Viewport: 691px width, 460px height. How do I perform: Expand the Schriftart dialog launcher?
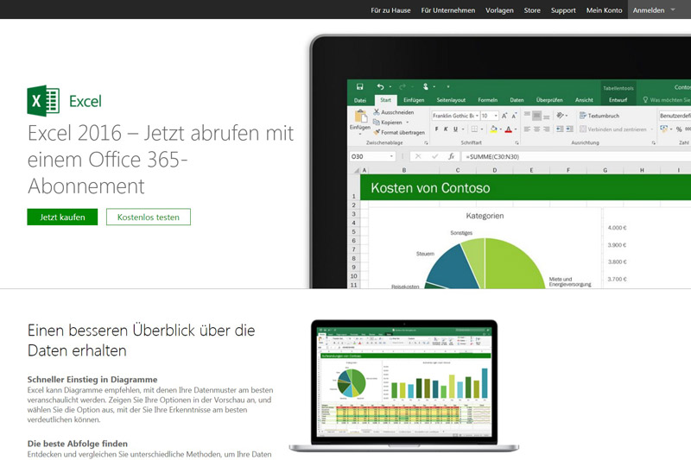517,142
